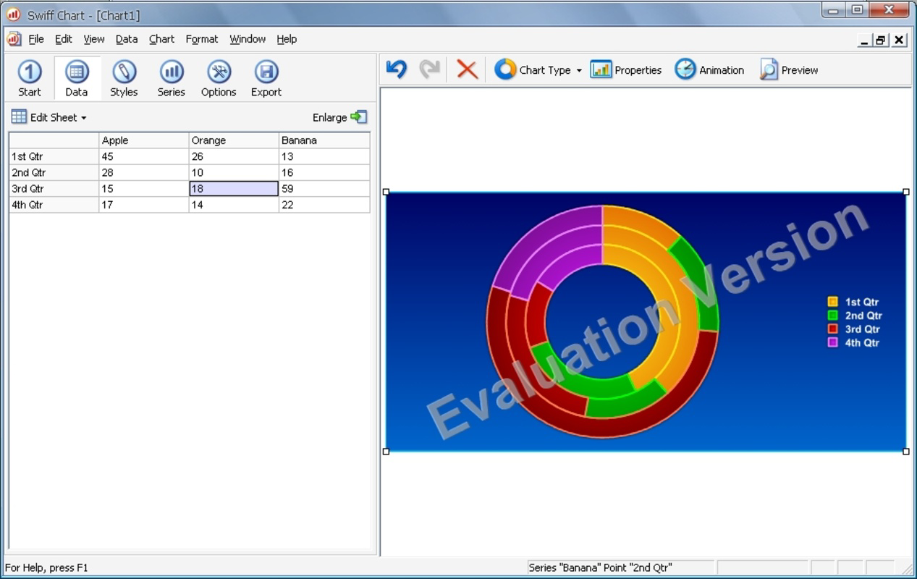Click the 4th Qtr purple legend swatch

pos(832,342)
